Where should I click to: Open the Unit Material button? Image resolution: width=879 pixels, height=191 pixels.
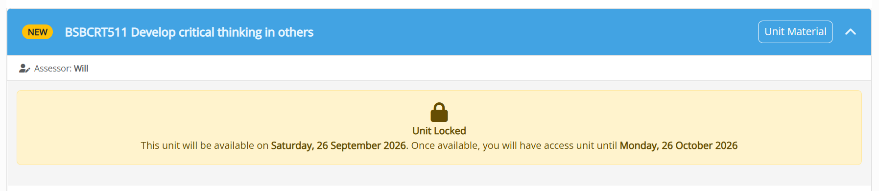(795, 32)
